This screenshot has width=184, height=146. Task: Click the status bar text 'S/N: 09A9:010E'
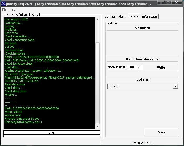(142, 143)
